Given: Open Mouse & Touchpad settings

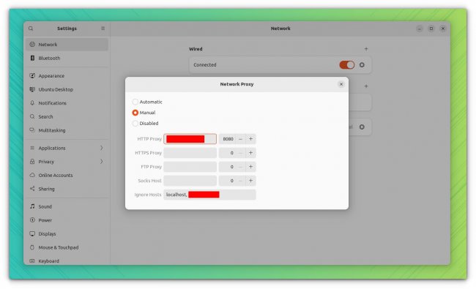Looking at the screenshot, I should point(67,247).
